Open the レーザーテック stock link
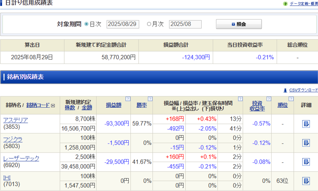This screenshot has width=318, height=191. click(21, 158)
